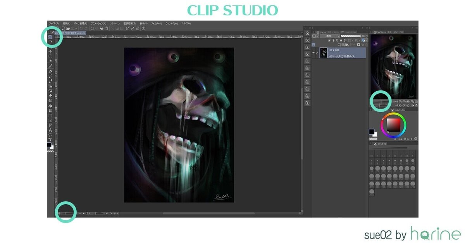Select the Move layer tool
Image resolution: width=465 pixels, height=243 pixels.
(x=50, y=51)
